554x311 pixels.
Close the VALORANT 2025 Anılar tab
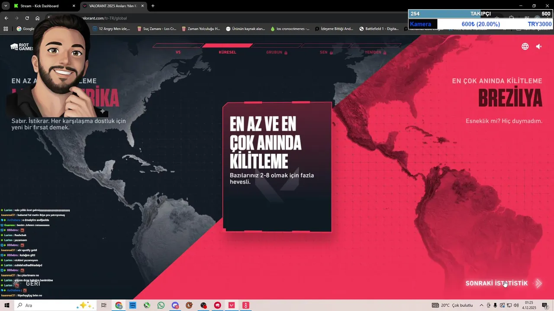(x=142, y=6)
